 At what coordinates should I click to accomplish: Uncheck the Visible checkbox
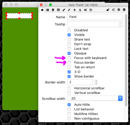click(69, 35)
